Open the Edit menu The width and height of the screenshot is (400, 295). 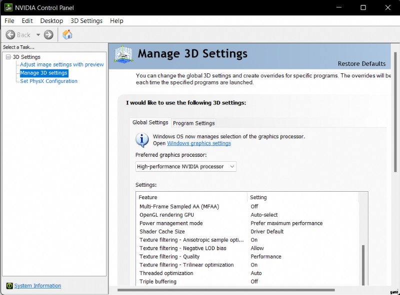[x=27, y=20]
